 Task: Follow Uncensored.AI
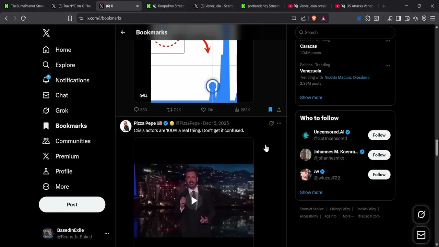(379, 135)
